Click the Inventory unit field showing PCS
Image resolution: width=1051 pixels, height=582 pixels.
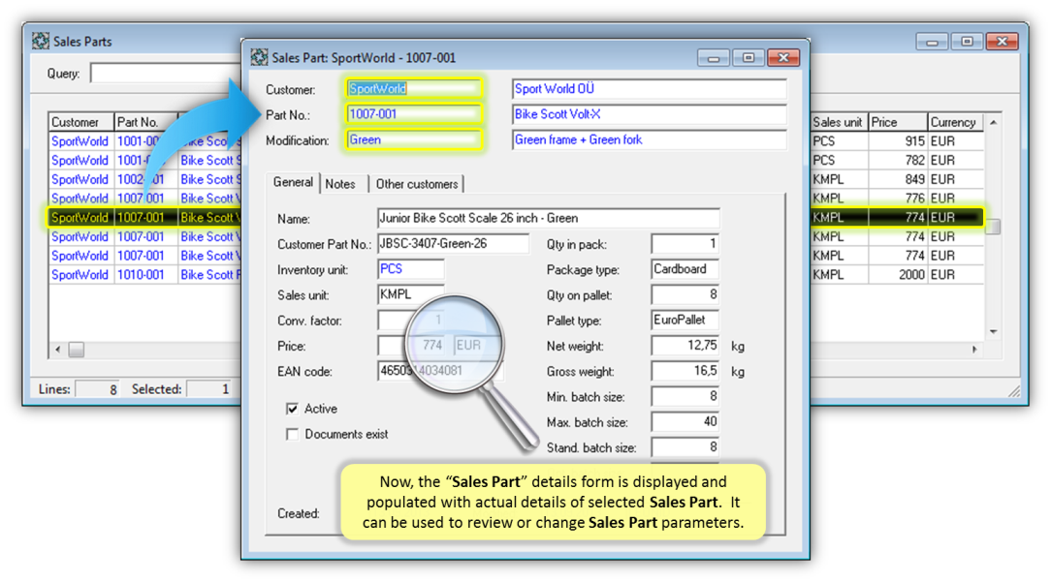coord(410,269)
